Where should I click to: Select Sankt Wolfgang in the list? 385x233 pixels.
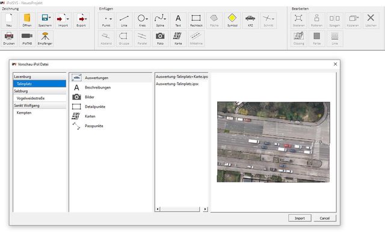click(40, 105)
